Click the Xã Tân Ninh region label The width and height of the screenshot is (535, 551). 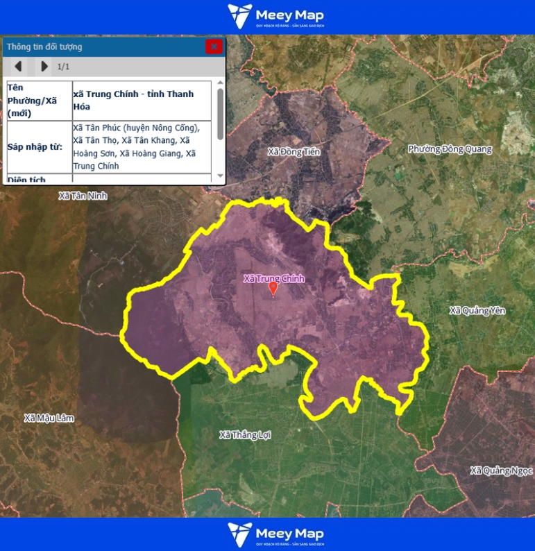pos(83,196)
